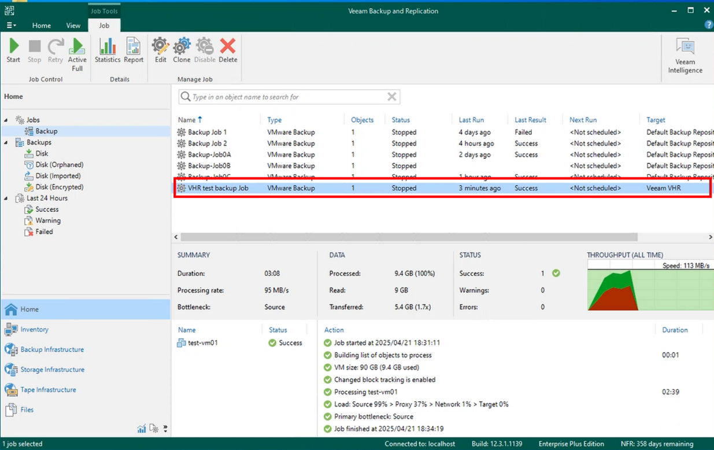Select Disk (Imported) node
714x450 pixels.
[x=58, y=176]
